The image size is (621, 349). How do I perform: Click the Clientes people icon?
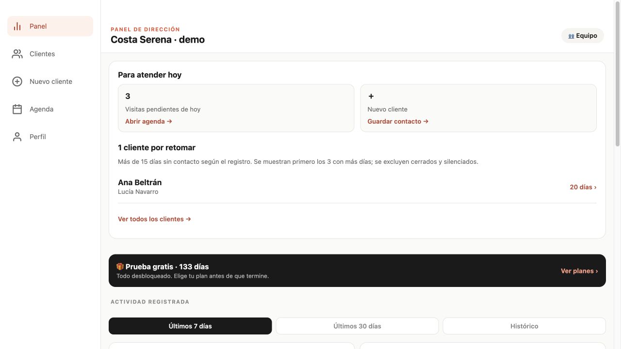pyautogui.click(x=17, y=54)
